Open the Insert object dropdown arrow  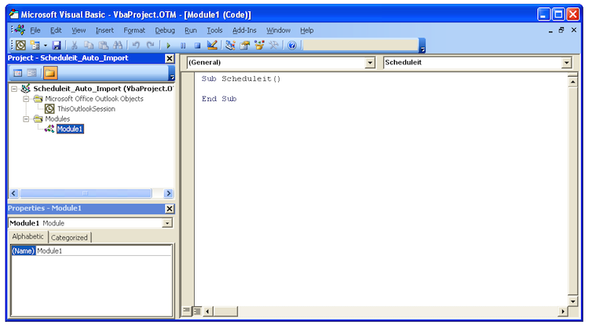[x=46, y=46]
